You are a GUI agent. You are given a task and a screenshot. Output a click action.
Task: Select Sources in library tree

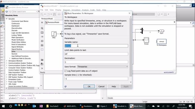pyautogui.click(x=14, y=54)
